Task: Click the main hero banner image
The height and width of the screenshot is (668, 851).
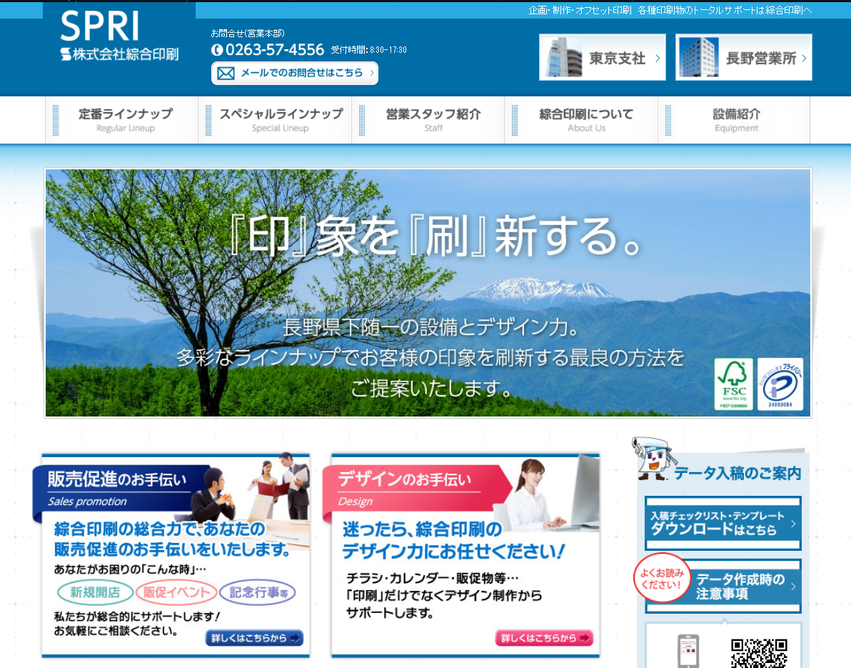Action: [428, 293]
